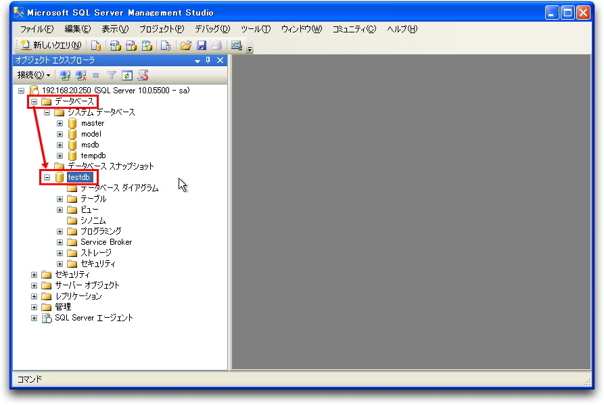The width and height of the screenshot is (604, 405).
Task: Click the Refresh icon in Object Explorer
Action: (x=126, y=76)
